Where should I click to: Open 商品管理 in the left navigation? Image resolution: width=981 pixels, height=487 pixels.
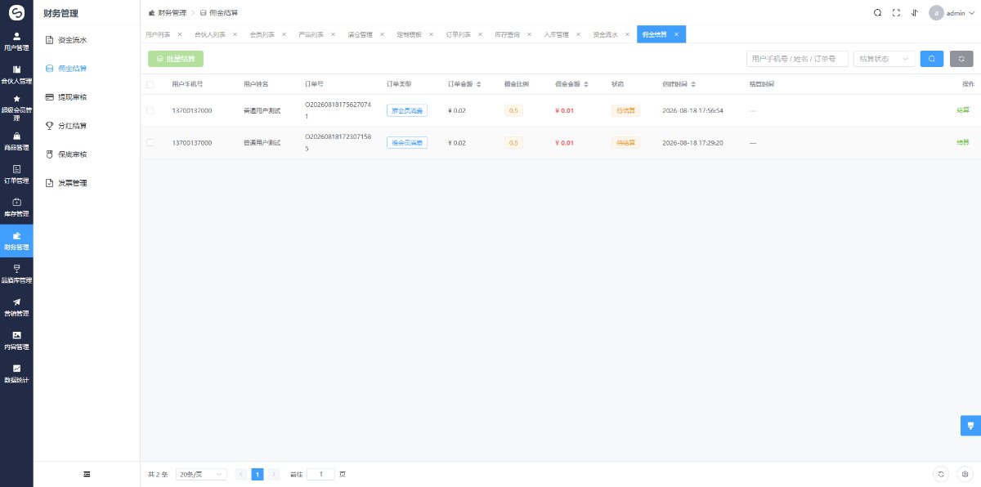(16, 141)
